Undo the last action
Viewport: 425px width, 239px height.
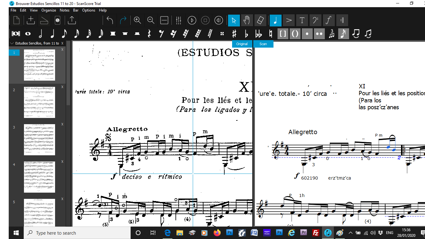pyautogui.click(x=110, y=21)
